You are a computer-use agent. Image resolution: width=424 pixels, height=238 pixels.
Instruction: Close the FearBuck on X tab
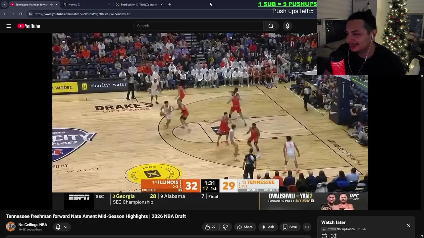coord(162,5)
